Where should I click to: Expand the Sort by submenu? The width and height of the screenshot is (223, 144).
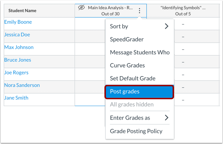pos(140,26)
